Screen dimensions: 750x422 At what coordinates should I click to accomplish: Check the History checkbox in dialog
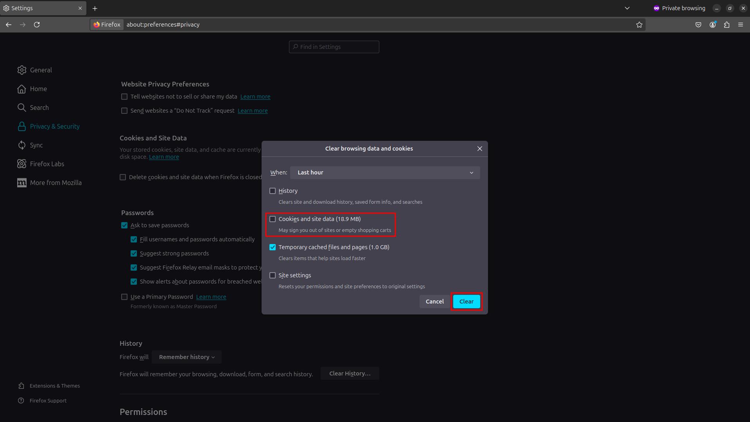pos(273,191)
